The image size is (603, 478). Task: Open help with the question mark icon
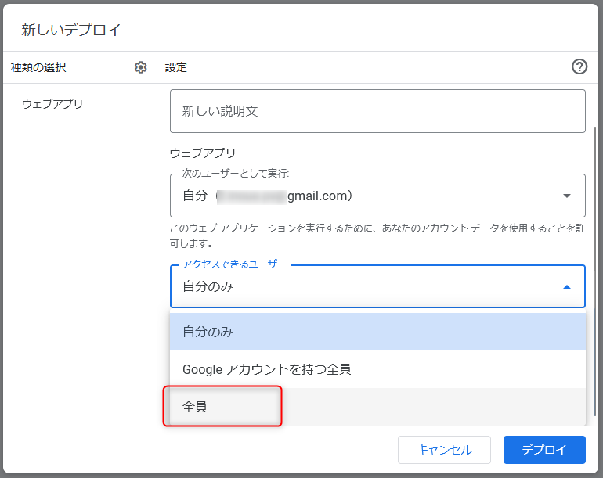point(580,67)
